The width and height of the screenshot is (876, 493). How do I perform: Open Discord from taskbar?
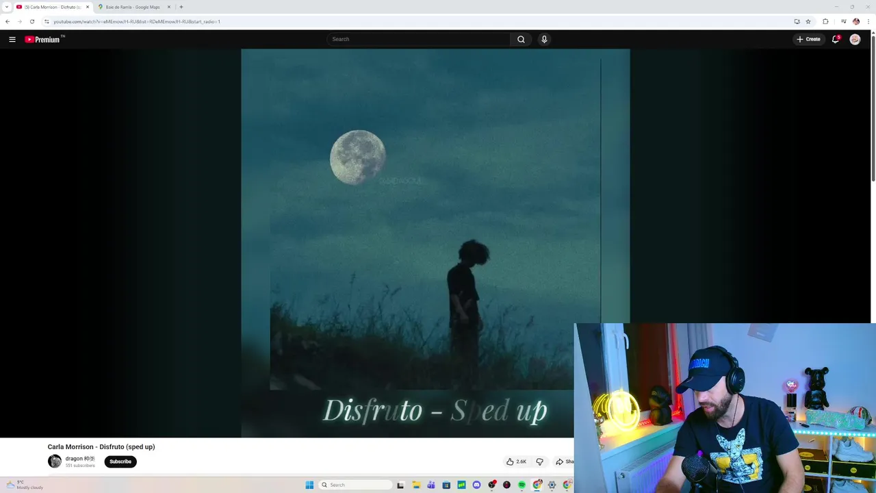point(477,485)
